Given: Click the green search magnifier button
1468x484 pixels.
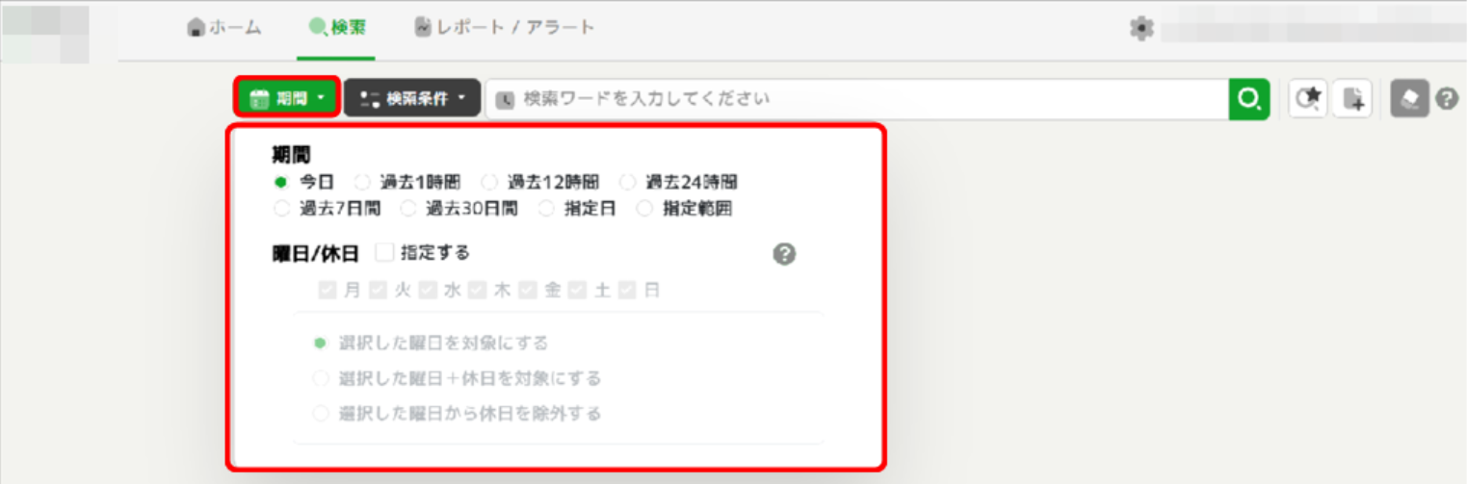Looking at the screenshot, I should click(x=1249, y=98).
